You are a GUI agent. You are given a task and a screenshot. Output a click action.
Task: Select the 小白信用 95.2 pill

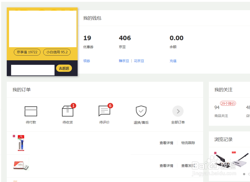coord(57,52)
